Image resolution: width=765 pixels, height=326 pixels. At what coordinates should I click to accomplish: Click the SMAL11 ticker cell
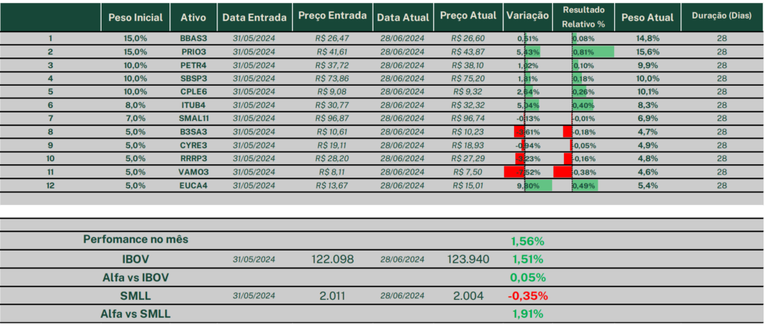(193, 119)
